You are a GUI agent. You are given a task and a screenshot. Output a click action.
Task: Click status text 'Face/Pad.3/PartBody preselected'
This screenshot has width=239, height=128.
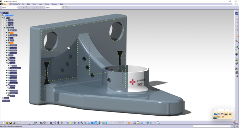(x=11, y=126)
